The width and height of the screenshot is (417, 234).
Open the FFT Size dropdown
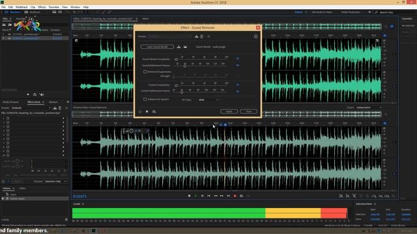click(x=208, y=99)
